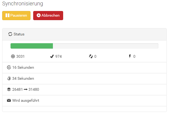Click the stacked layers icon beside 26481
Image resolution: width=170 pixels, height=113 pixels.
click(9, 89)
